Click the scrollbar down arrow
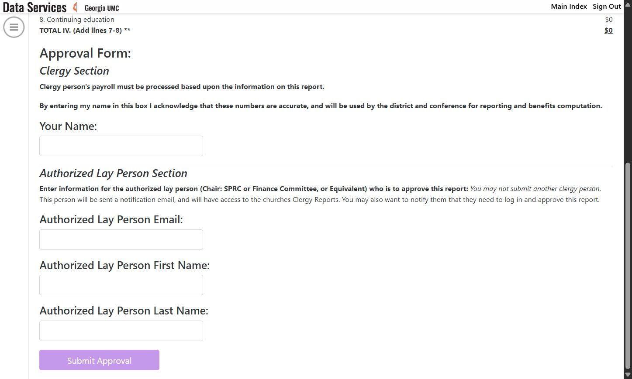The height and width of the screenshot is (379, 632). [x=628, y=375]
